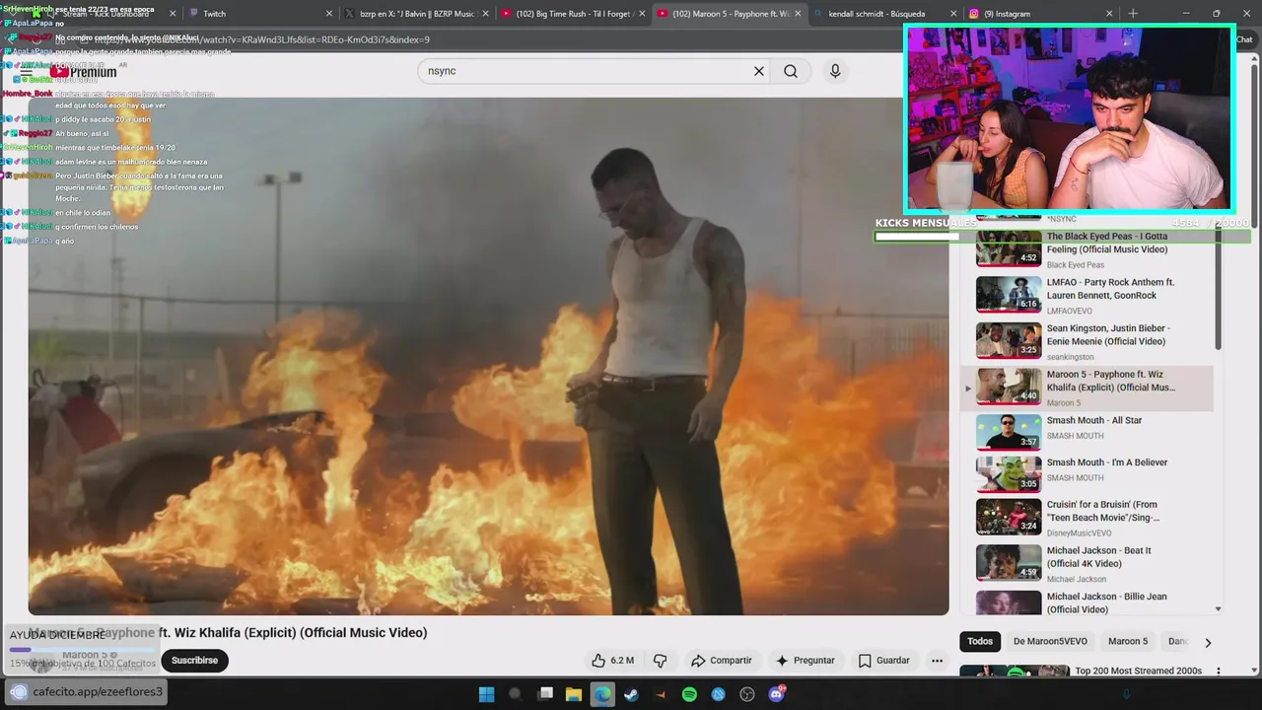Open Steam from taskbar
The height and width of the screenshot is (710, 1262).
pyautogui.click(x=631, y=694)
